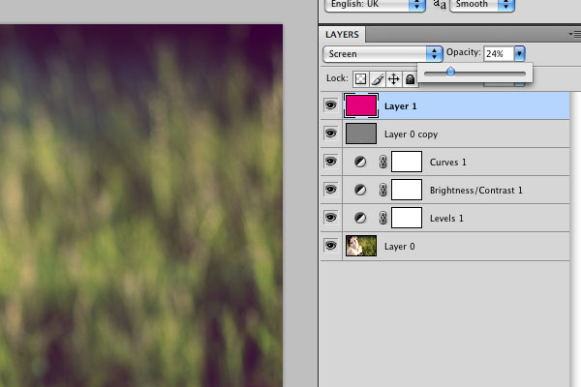The height and width of the screenshot is (387, 581).
Task: Hide Layer 1 with its eye icon
Action: [331, 106]
